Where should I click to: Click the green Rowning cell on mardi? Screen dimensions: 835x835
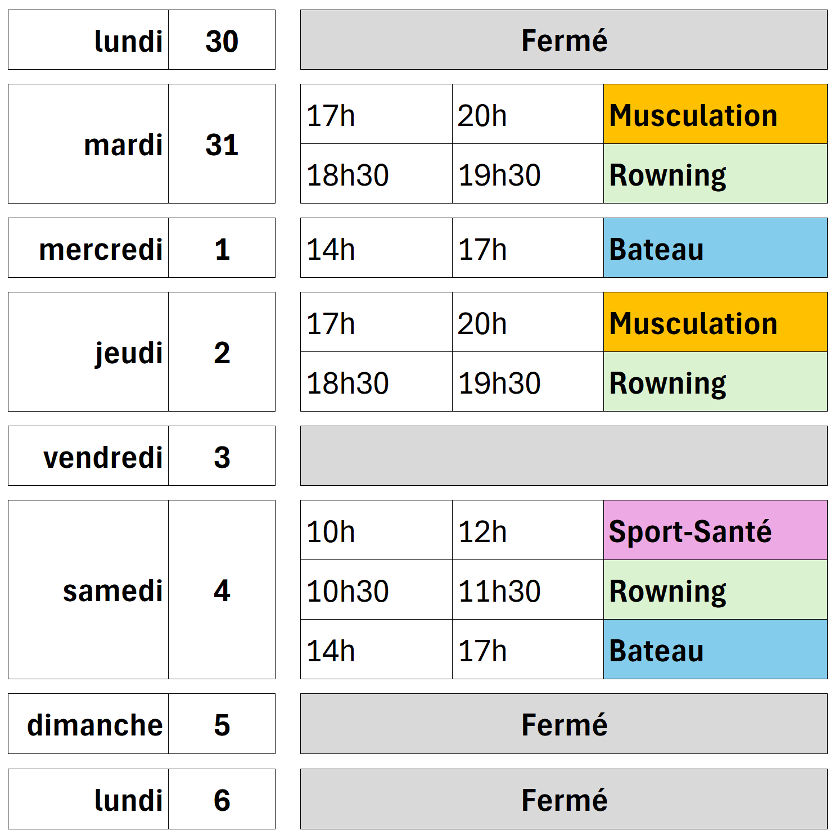pyautogui.click(x=715, y=174)
